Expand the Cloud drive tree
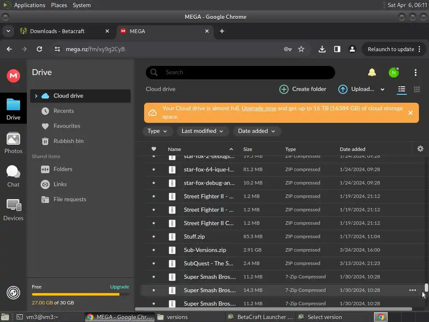Image resolution: width=429 pixels, height=322 pixels. coord(36,96)
